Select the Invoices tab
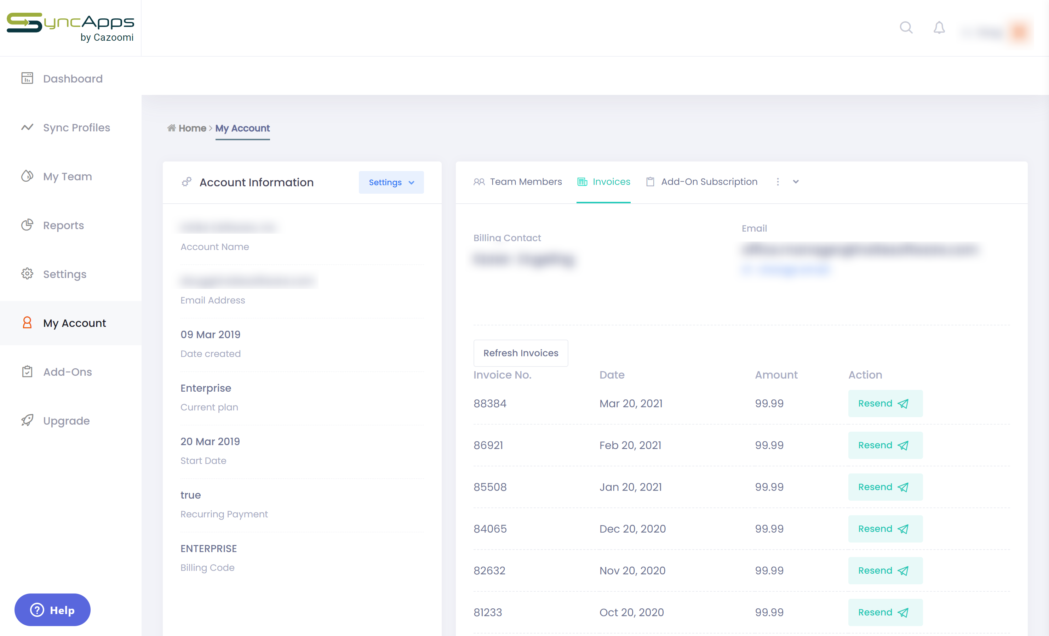 pos(603,182)
